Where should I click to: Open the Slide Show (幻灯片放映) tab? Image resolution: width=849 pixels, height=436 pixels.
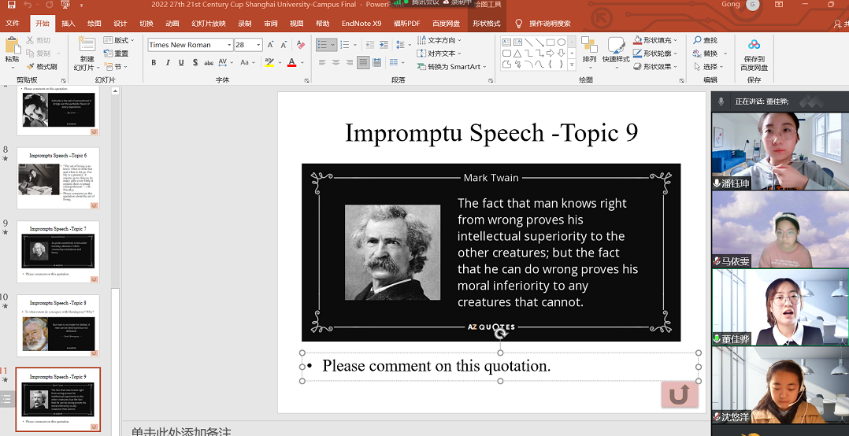click(x=208, y=24)
